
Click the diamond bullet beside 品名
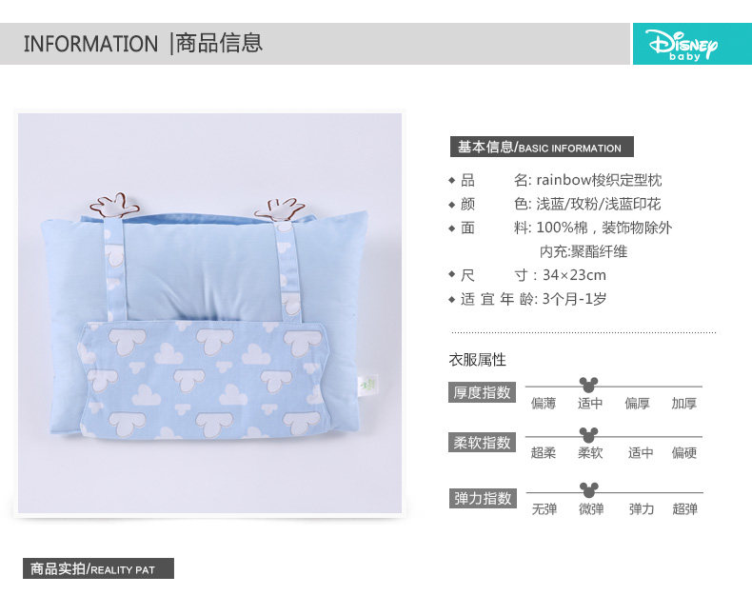(x=452, y=181)
